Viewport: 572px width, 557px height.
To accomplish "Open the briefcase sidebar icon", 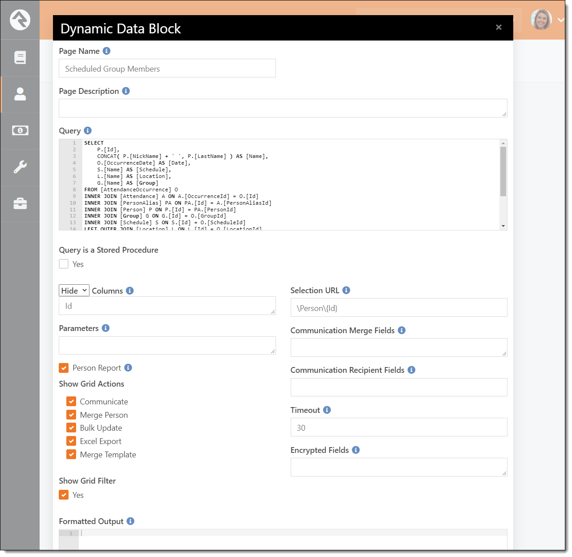I will coord(20,203).
